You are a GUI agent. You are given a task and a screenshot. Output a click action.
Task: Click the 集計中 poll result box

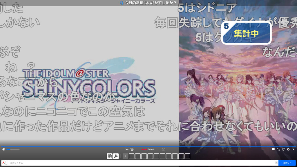point(246,33)
